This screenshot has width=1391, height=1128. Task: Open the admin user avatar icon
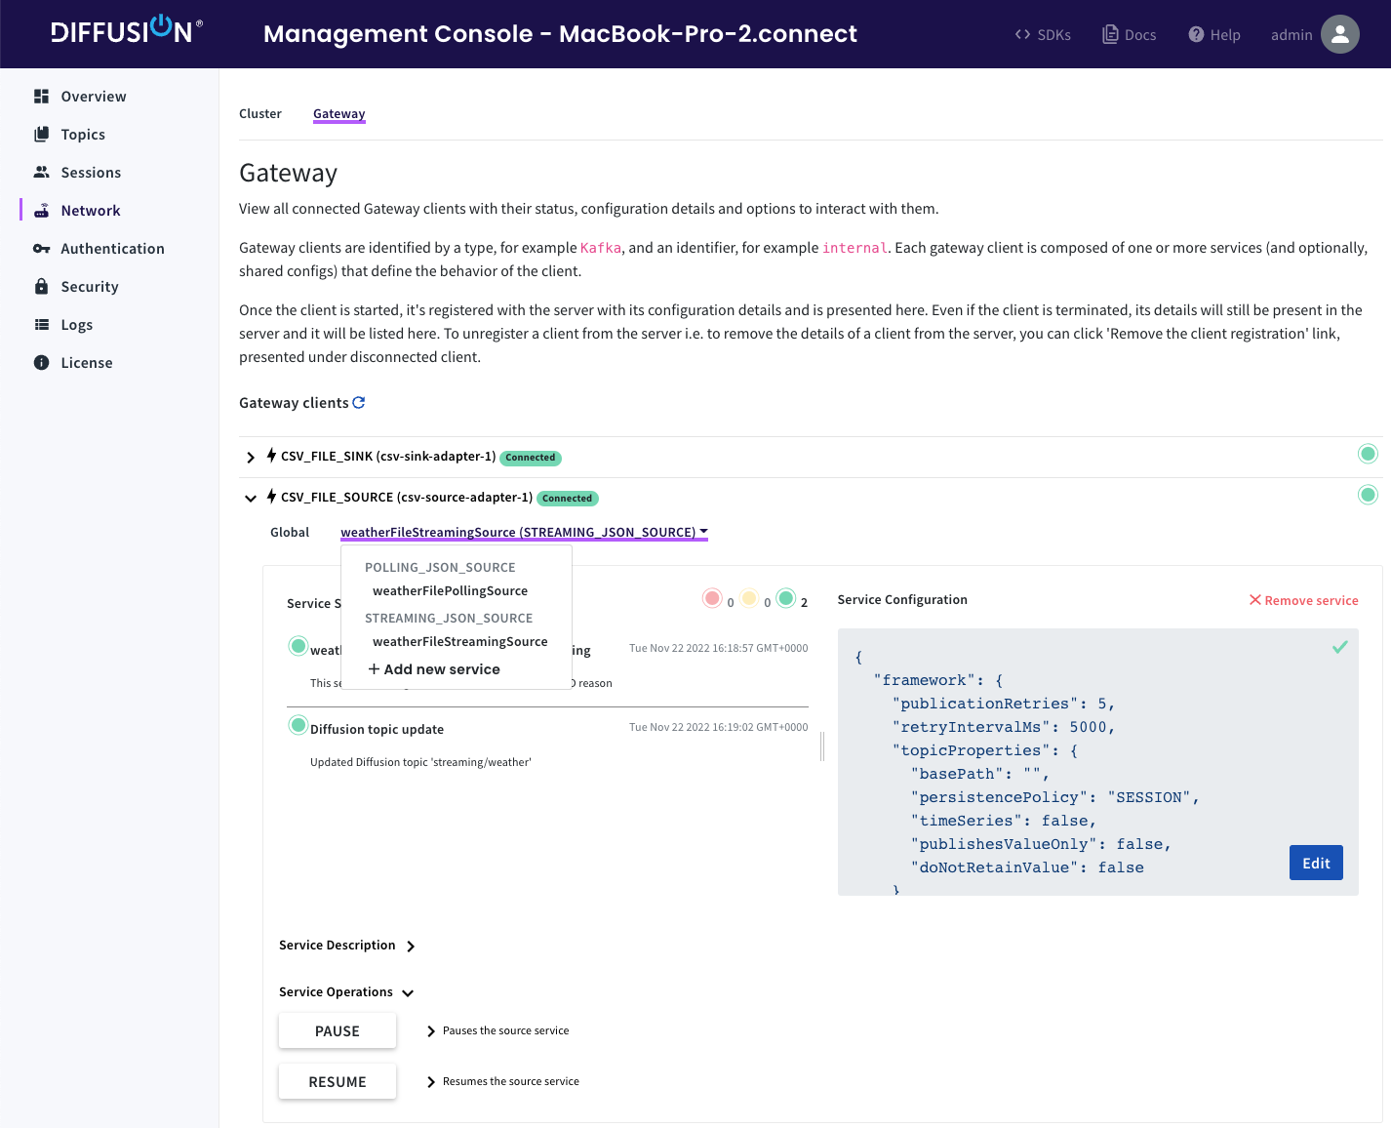(1339, 34)
